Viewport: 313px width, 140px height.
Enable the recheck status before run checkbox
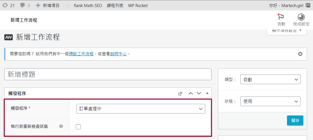coord(78,127)
